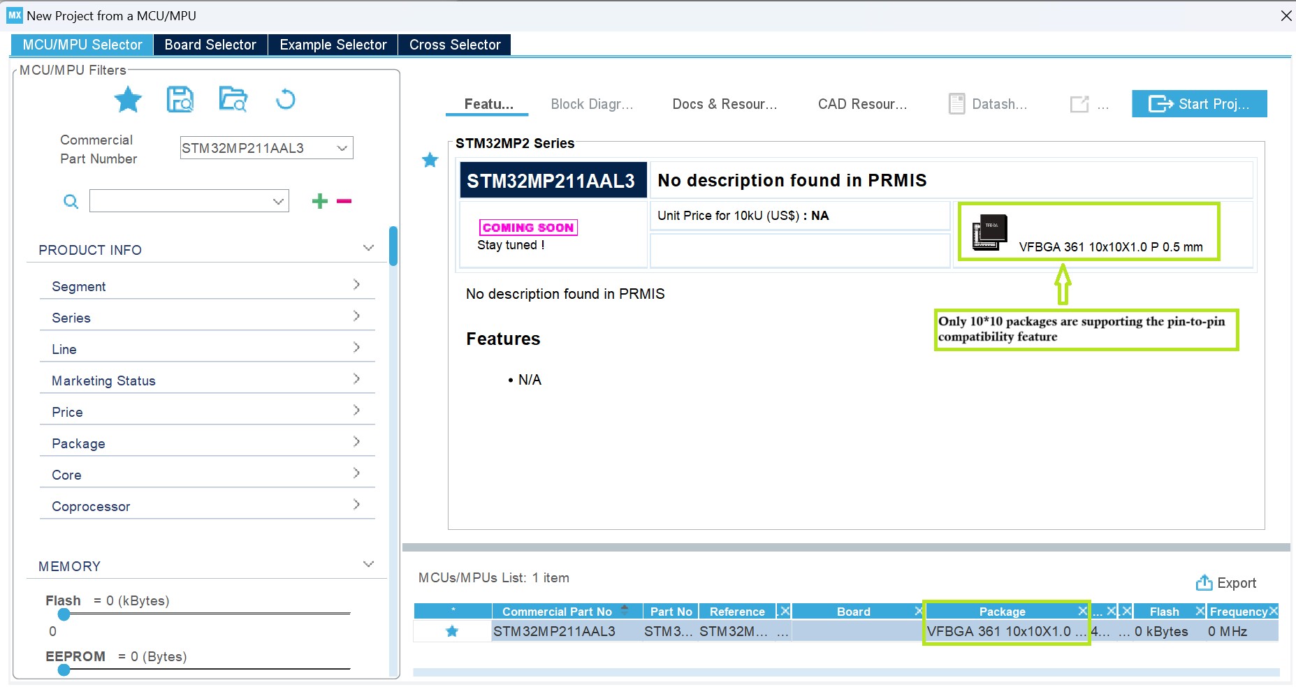Click the 'Unit Price for 10kU (US$) : NA' text
1296x687 pixels.
[743, 216]
